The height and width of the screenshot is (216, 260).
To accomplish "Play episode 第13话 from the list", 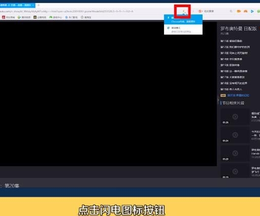I will 234,53.
